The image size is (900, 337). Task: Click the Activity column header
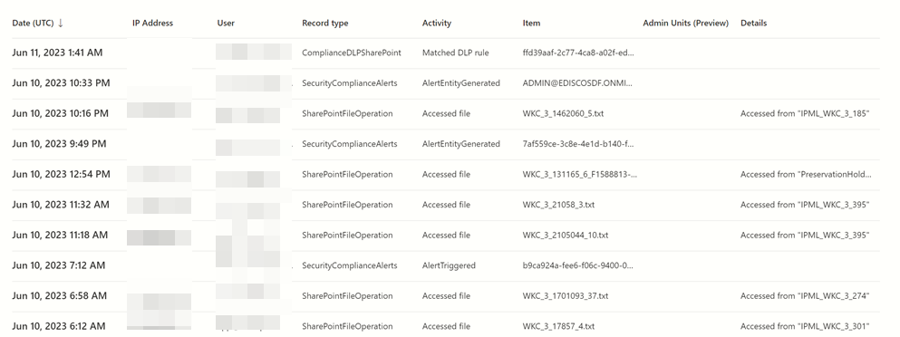click(437, 24)
